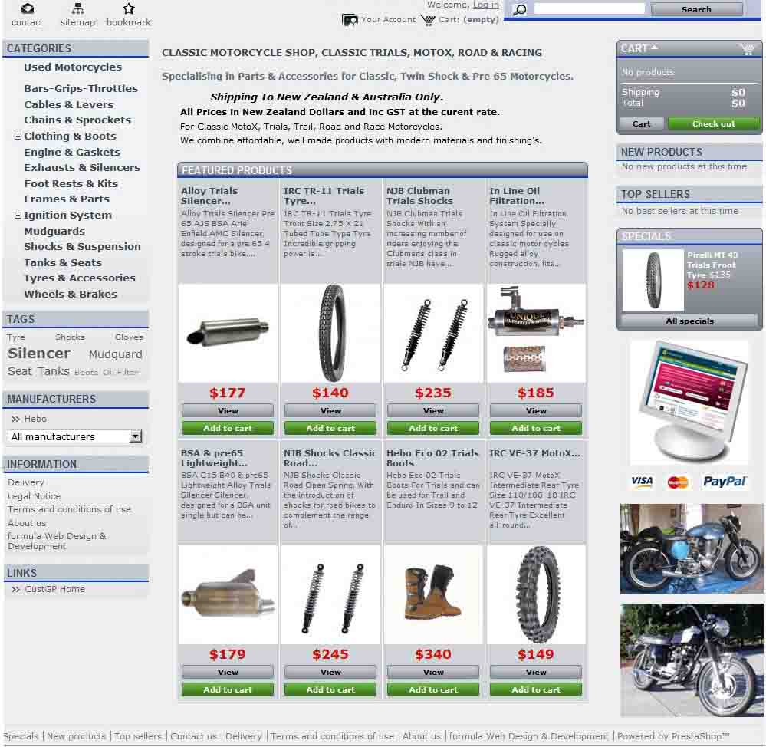Viewport: 766px width, 747px height.
Task: Click the Powered by PrestaShop footer link
Action: pos(673,736)
